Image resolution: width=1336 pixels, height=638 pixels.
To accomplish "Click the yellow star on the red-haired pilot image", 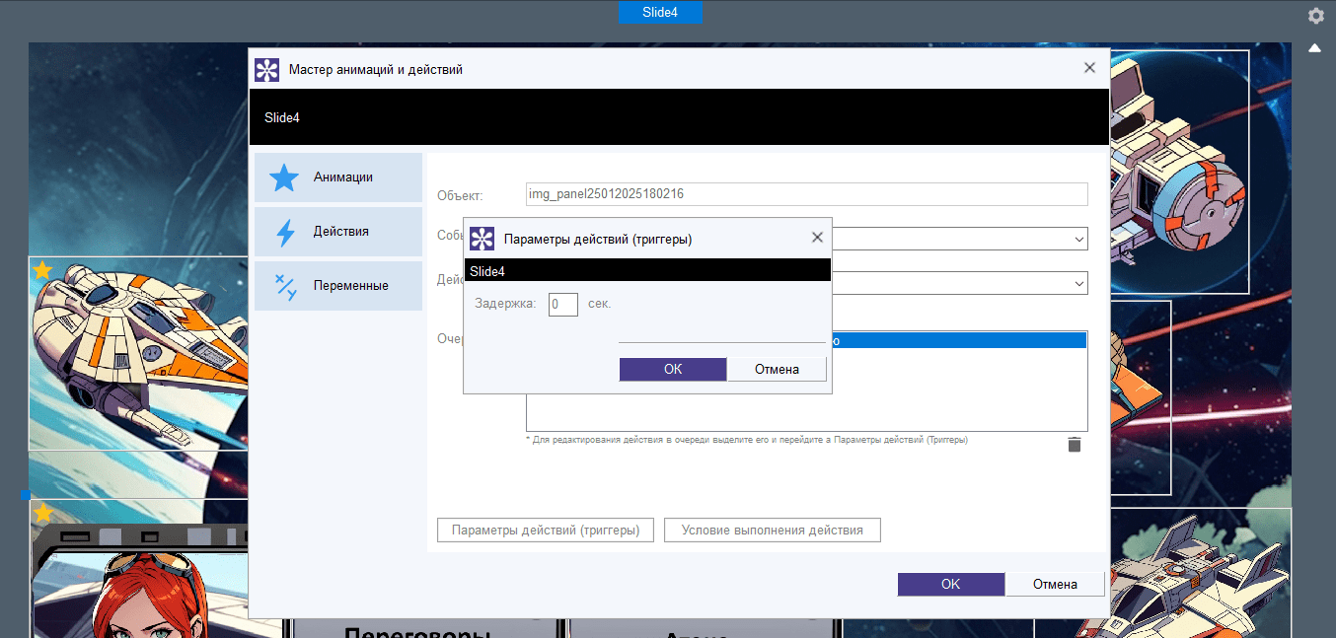I will 42,513.
